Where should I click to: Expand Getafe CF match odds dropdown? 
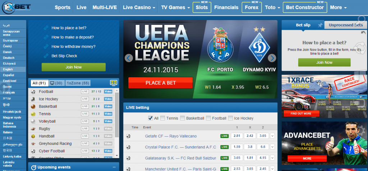[272, 136]
